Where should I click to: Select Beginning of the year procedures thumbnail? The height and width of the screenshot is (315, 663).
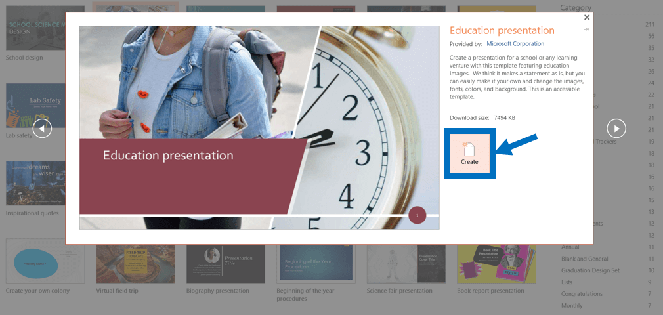[316, 264]
